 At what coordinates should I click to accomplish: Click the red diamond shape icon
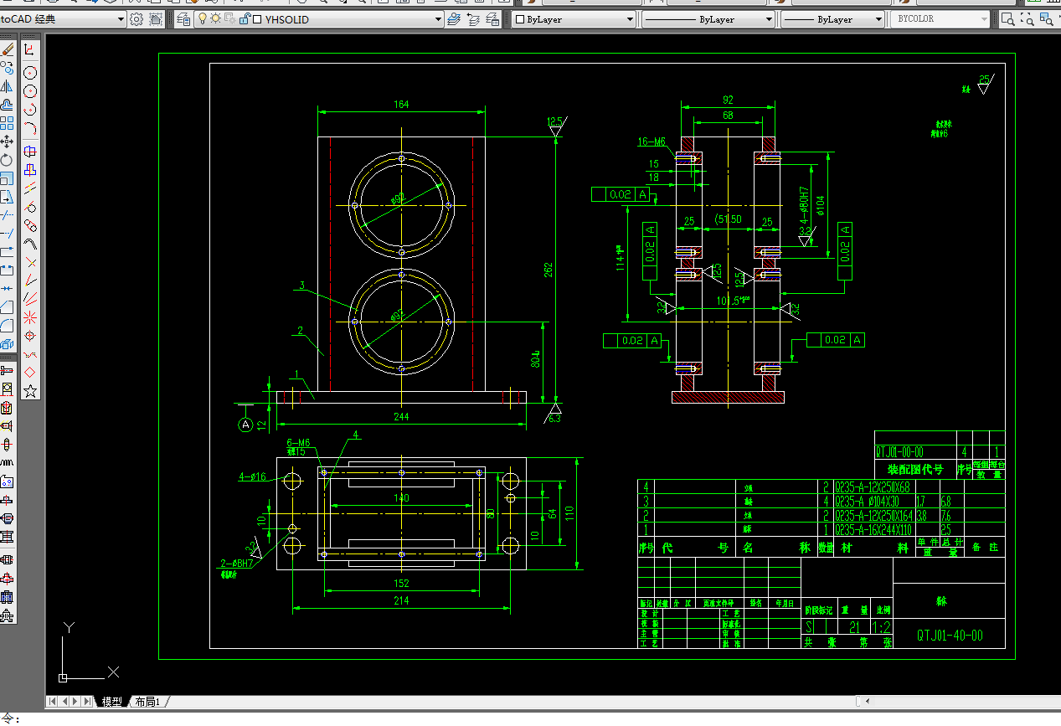pyautogui.click(x=30, y=373)
